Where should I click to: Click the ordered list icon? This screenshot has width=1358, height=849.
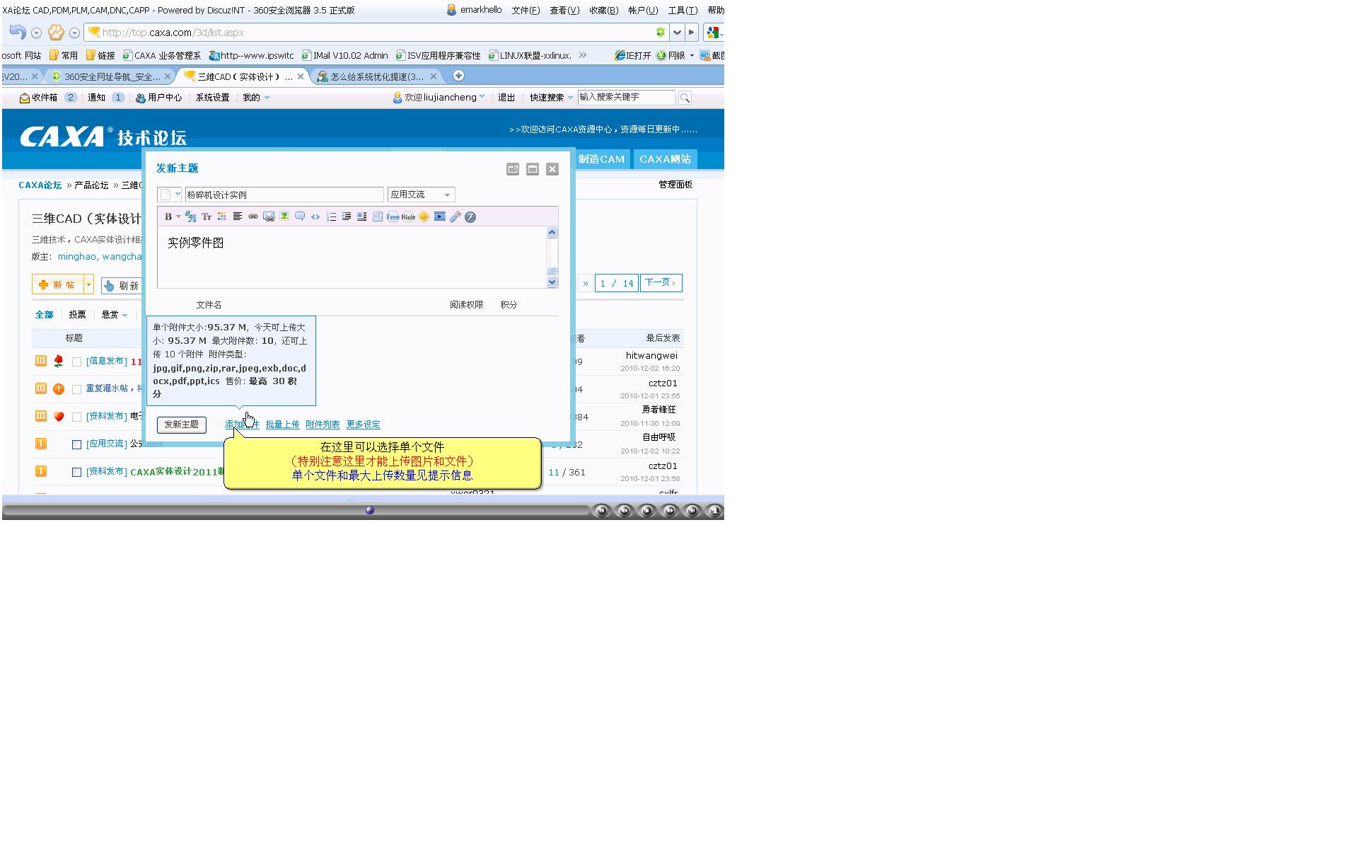(331, 216)
